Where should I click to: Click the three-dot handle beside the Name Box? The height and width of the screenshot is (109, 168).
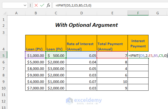tap(30, 5)
